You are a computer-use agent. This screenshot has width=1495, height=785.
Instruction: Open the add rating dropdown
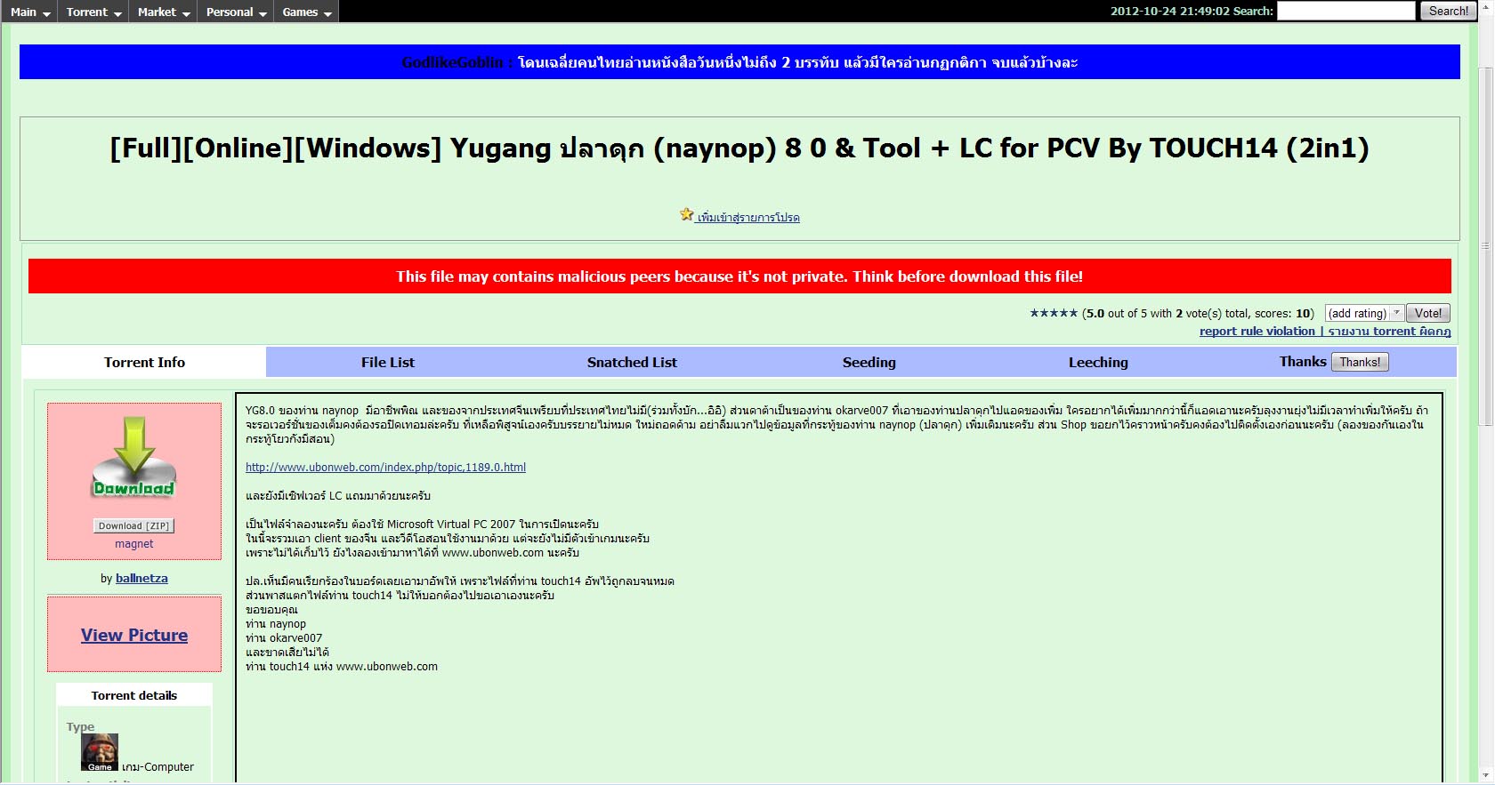tap(1364, 313)
